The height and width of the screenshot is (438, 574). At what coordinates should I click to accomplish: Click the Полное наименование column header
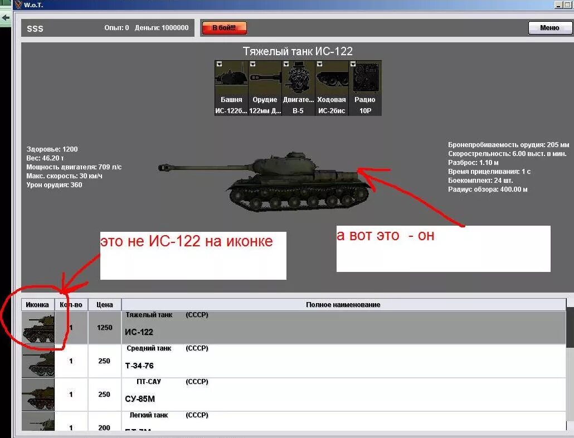343,304
